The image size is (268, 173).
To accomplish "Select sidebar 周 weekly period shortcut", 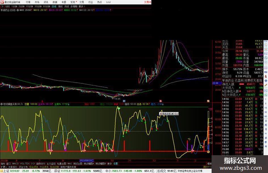I will tap(266, 125).
